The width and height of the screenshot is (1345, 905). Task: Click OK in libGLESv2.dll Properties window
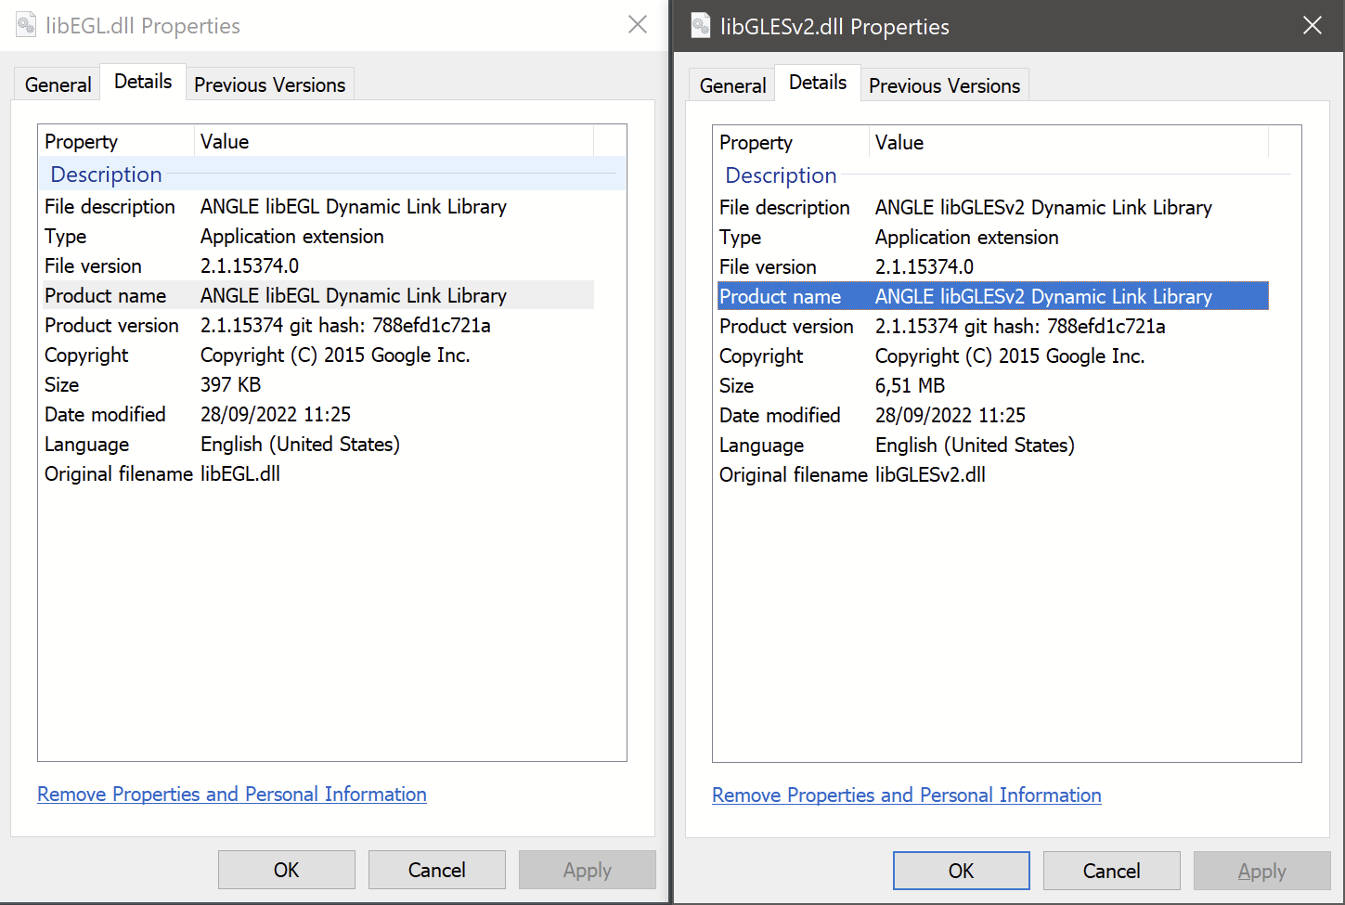pyautogui.click(x=962, y=871)
